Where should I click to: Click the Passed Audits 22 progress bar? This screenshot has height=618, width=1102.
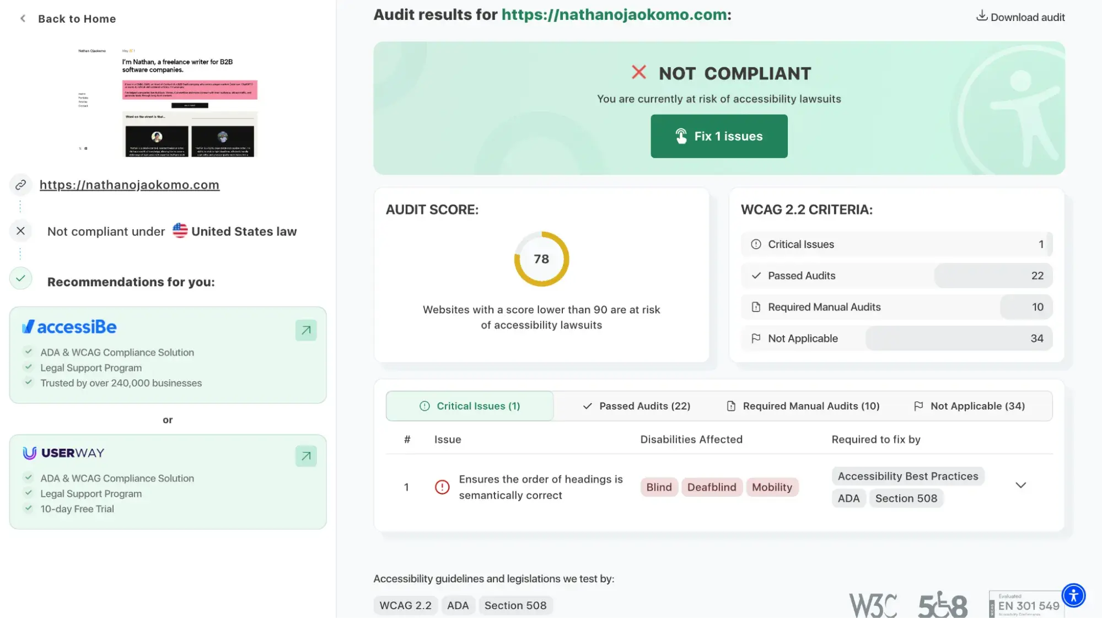993,276
